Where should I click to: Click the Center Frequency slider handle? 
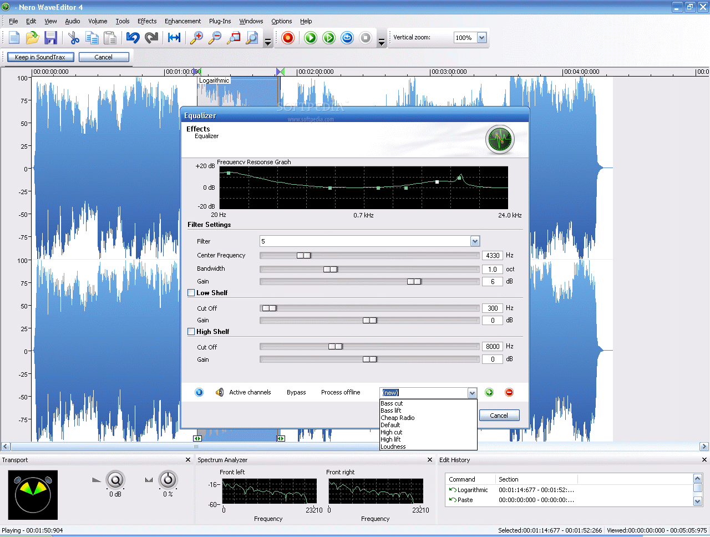[303, 256]
